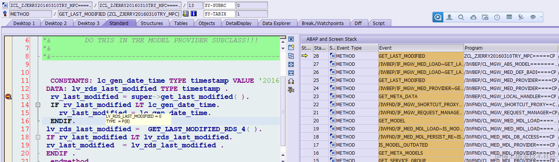Open the Data Explorer tab
This screenshot has height=162, width=559.
click(276, 23)
